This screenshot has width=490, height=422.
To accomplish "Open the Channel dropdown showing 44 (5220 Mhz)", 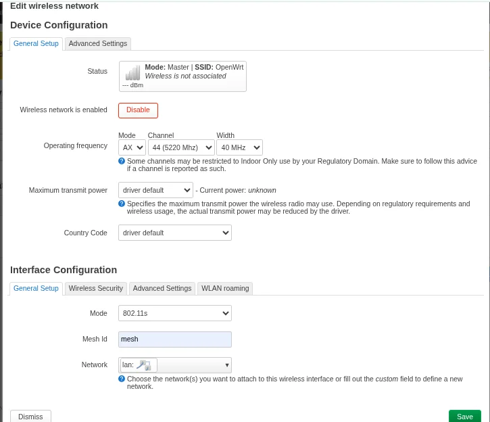I will tap(181, 147).
